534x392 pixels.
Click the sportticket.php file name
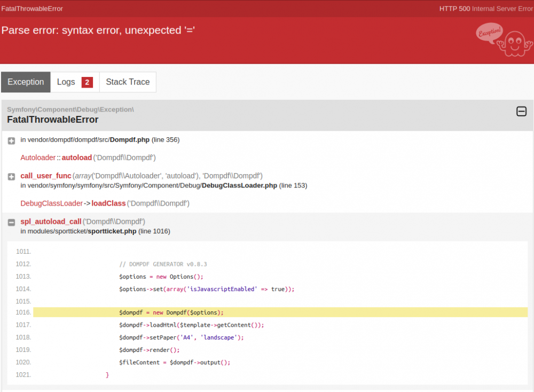pos(112,231)
